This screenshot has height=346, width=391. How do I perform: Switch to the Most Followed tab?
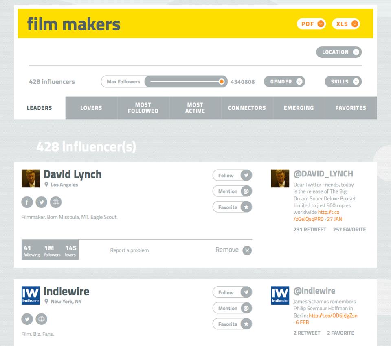(x=143, y=108)
